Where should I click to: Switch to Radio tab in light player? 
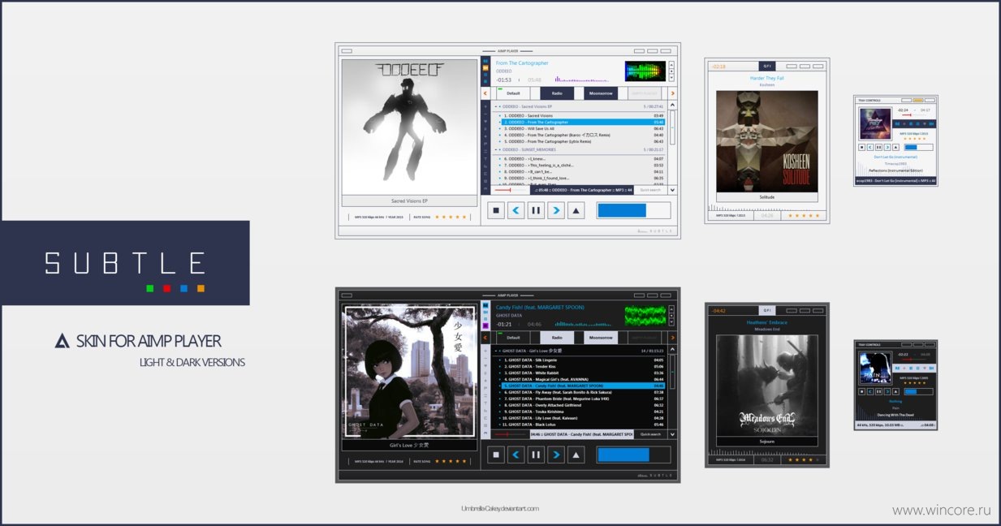557,93
